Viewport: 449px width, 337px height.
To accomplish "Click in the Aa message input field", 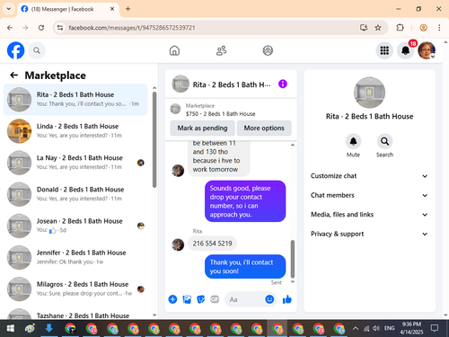I will (x=244, y=299).
